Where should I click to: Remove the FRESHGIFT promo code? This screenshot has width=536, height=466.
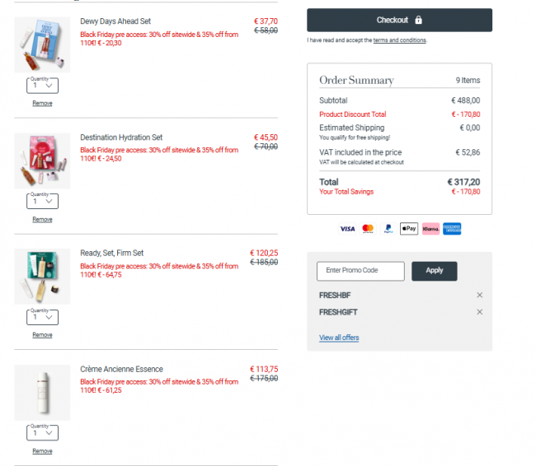[x=480, y=312]
